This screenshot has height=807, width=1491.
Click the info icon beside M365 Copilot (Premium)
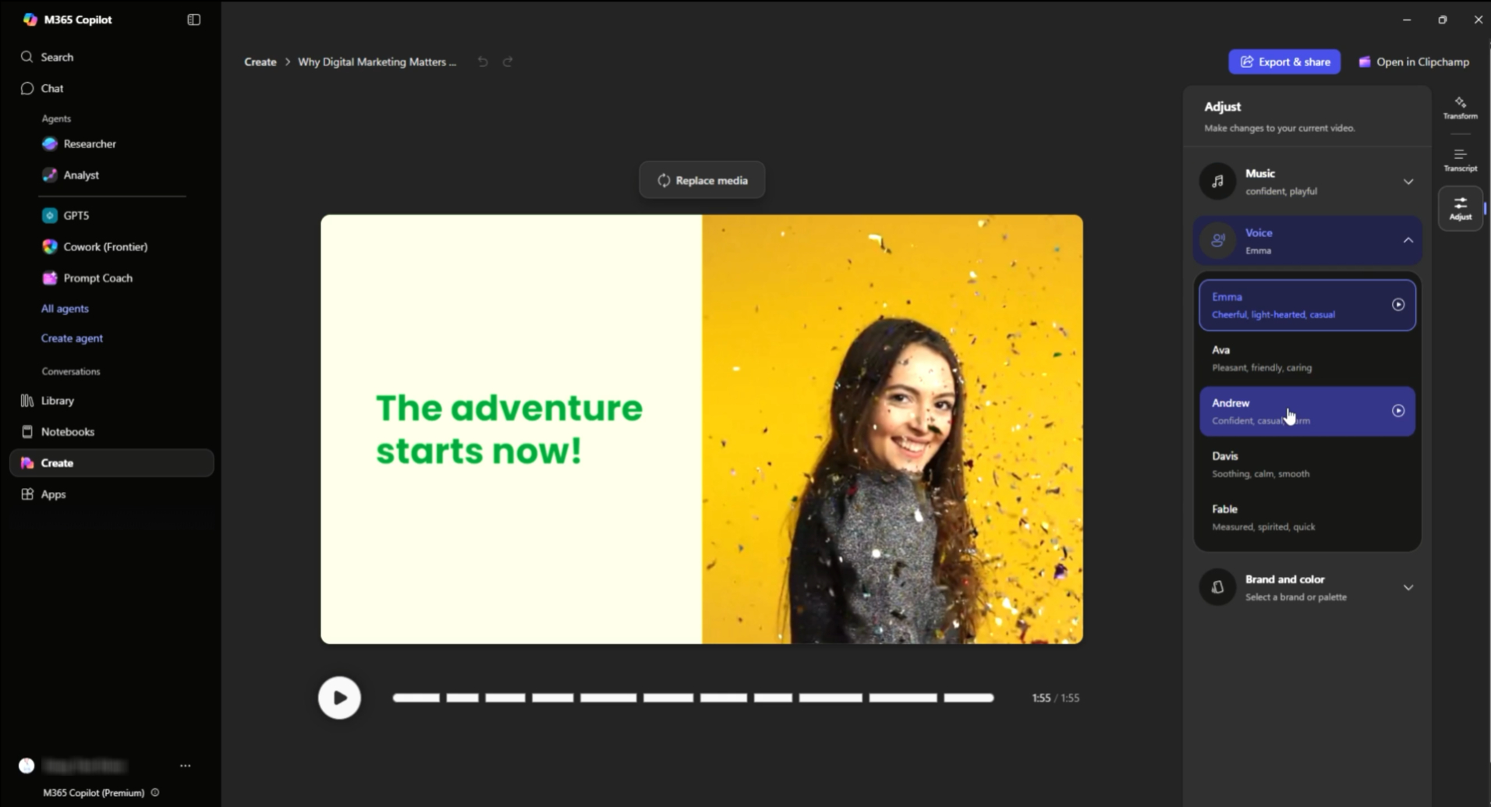[155, 792]
